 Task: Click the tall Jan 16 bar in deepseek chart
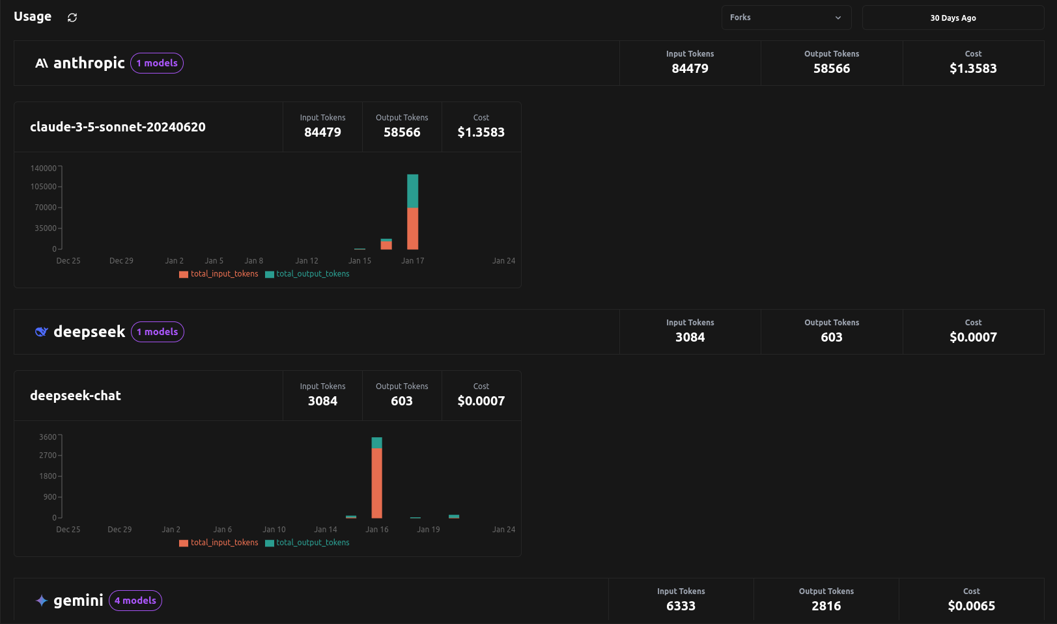tap(376, 478)
